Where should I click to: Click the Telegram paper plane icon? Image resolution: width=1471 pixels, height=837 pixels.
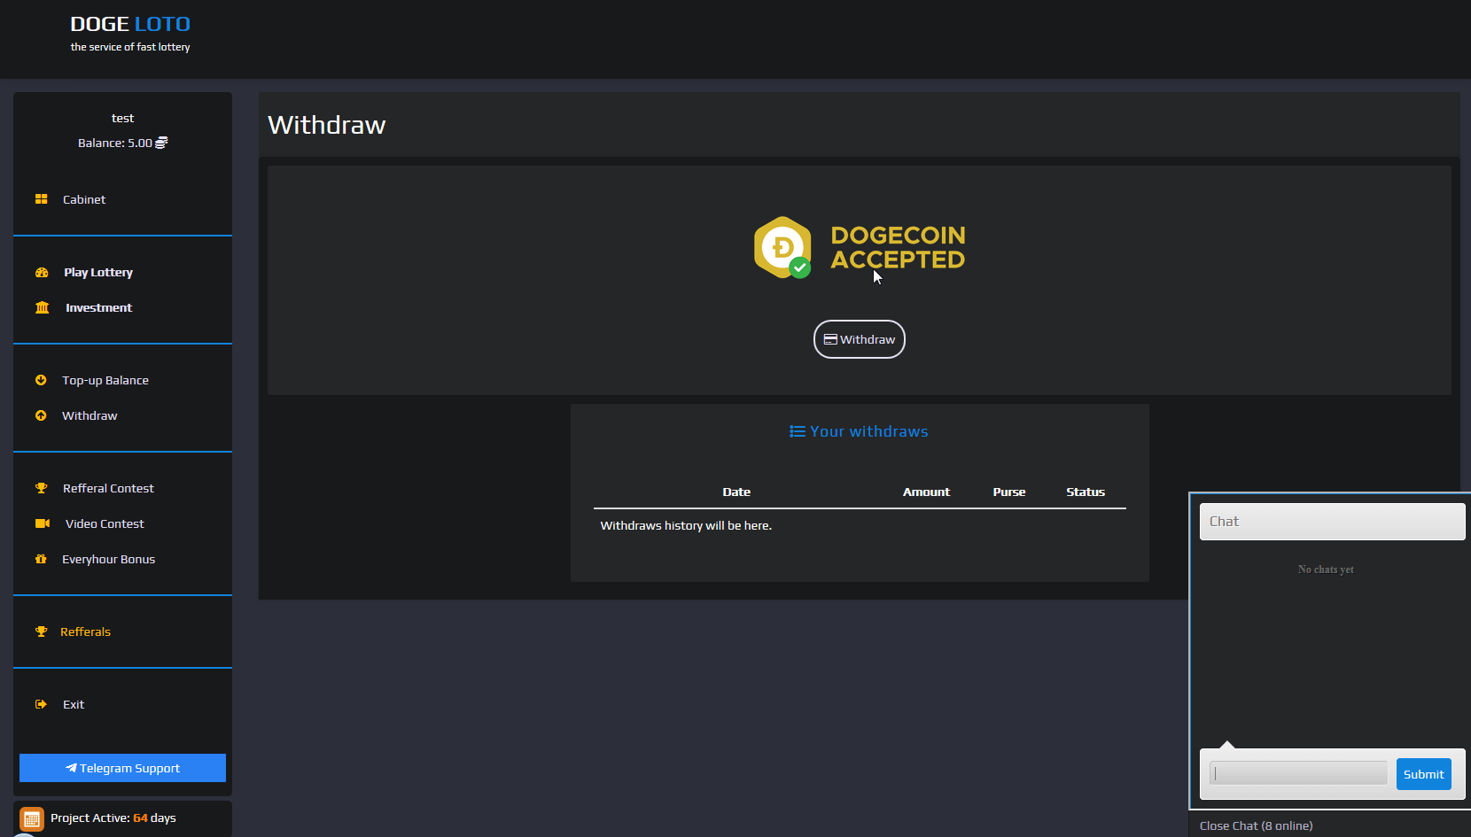pyautogui.click(x=71, y=768)
